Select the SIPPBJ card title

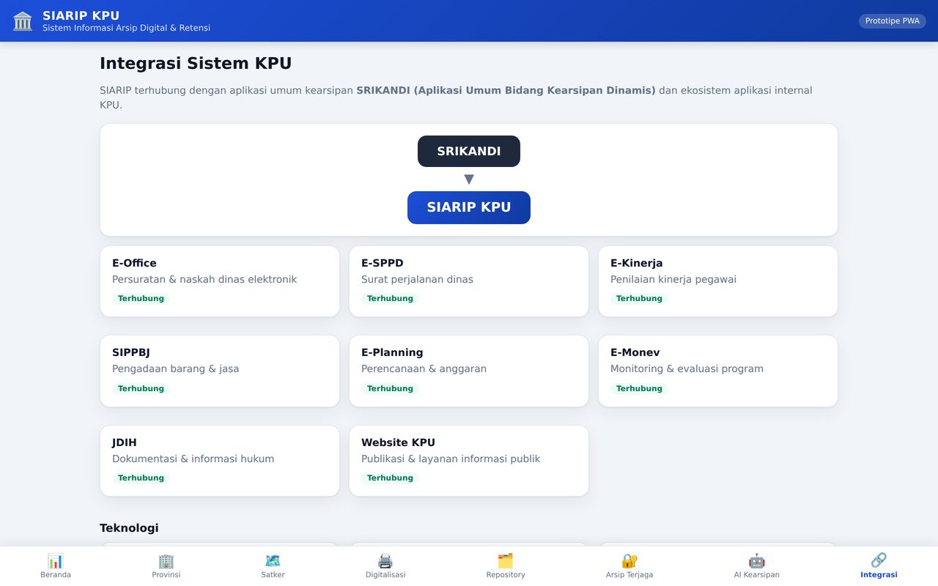pos(131,352)
